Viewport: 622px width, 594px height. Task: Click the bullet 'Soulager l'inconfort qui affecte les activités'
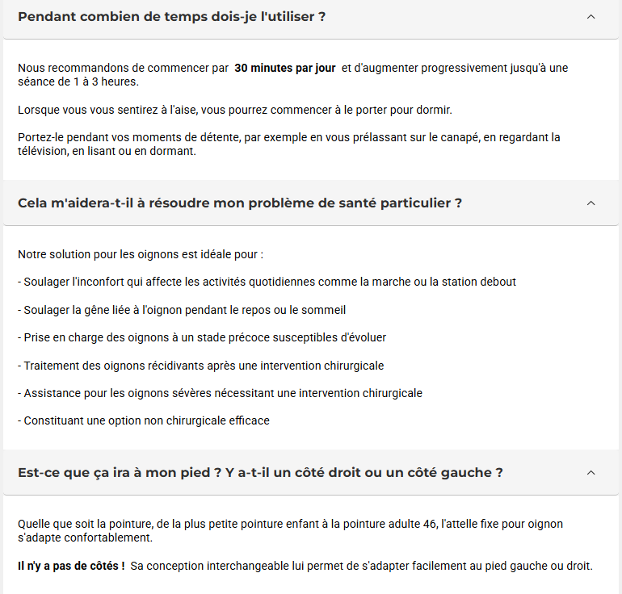point(267,282)
